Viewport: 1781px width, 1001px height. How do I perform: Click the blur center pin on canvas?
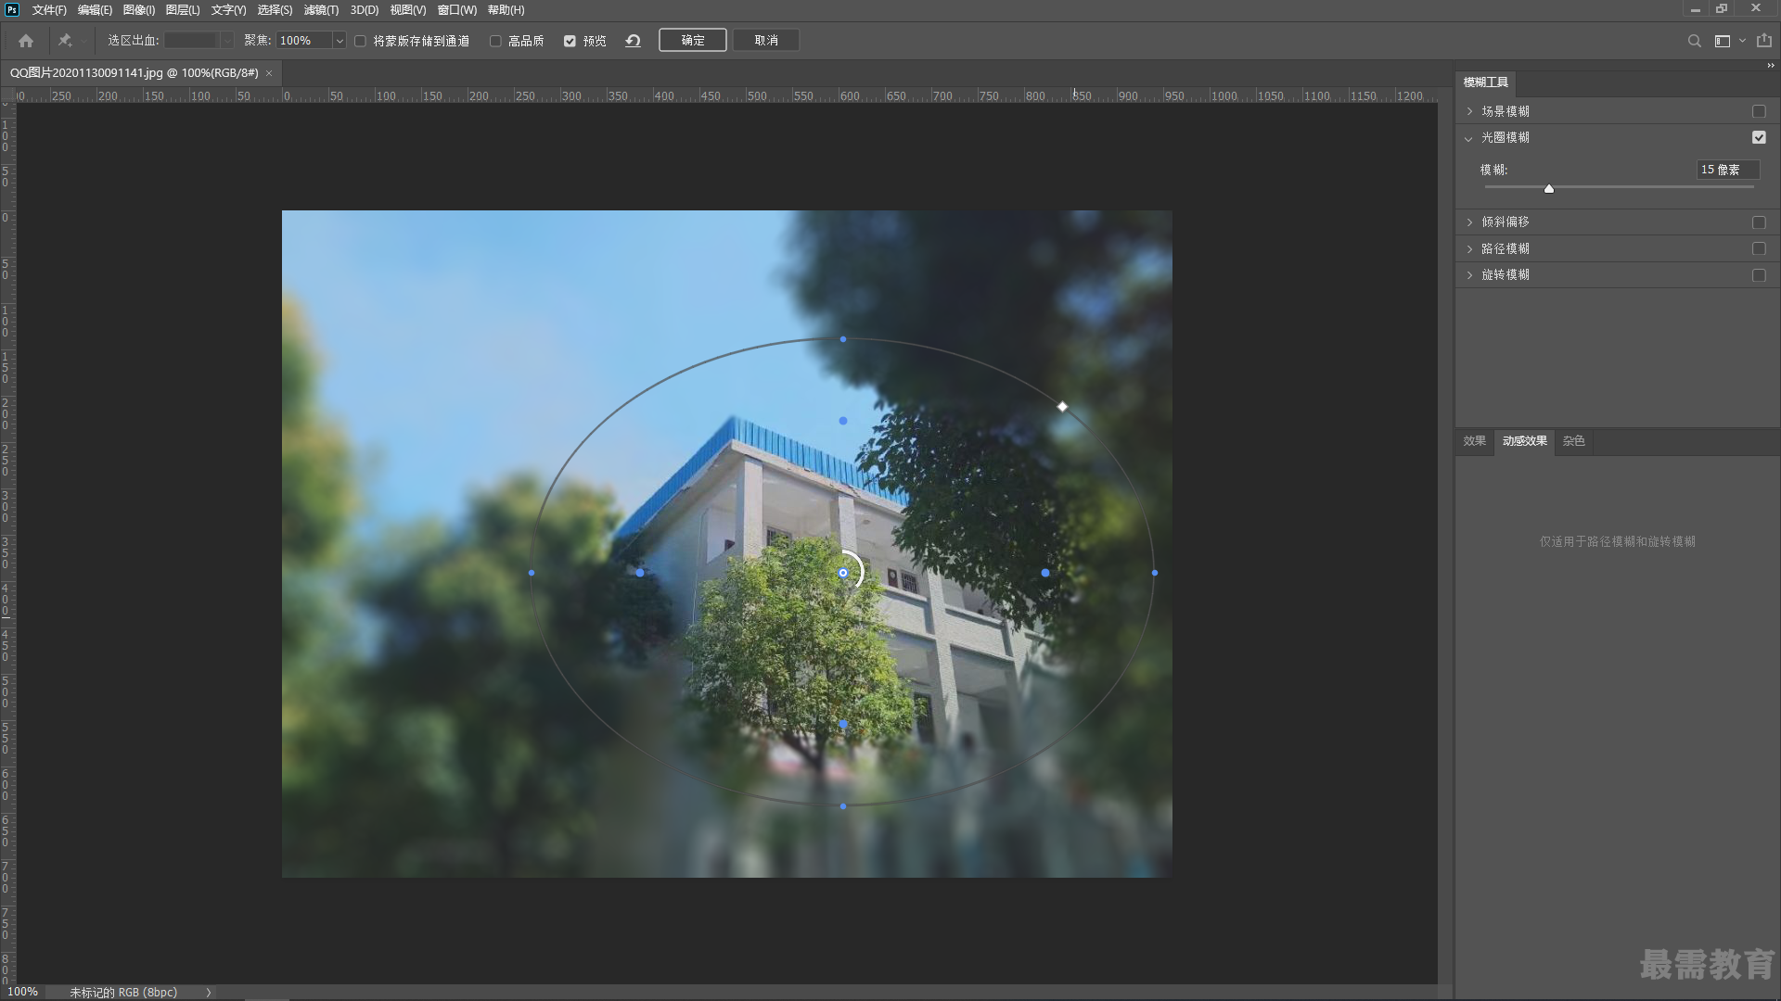843,573
